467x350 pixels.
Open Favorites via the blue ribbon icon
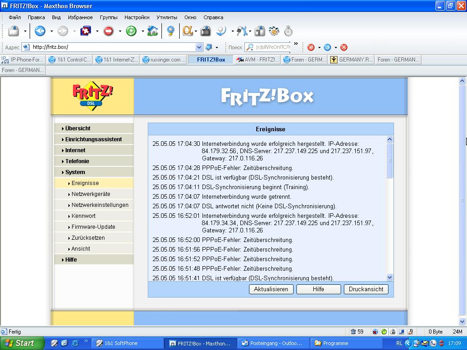click(x=171, y=31)
